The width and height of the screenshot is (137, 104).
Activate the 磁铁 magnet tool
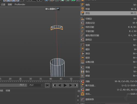[109, 49]
